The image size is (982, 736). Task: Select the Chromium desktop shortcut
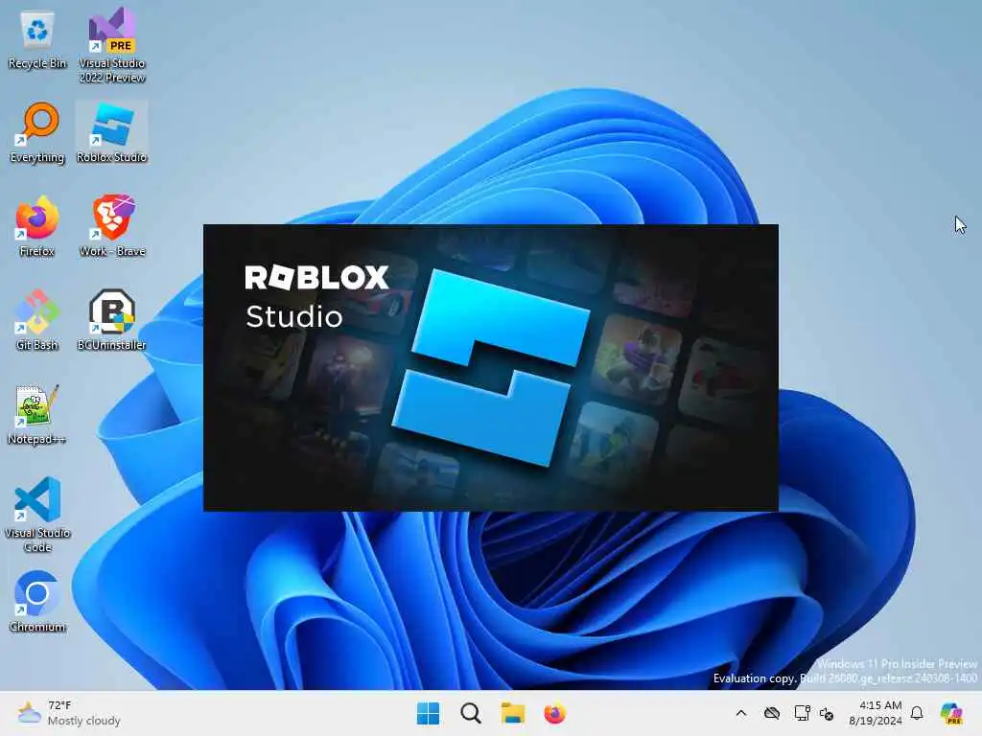[x=37, y=602]
